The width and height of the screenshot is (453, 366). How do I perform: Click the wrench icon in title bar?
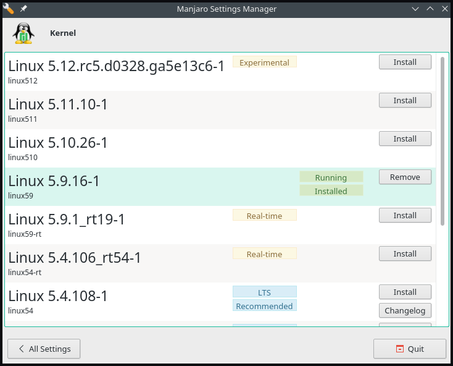(8, 9)
